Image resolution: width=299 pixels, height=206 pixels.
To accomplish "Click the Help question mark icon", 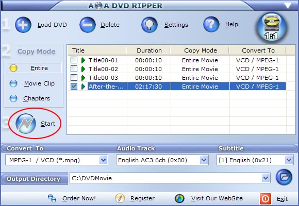I will 211,24.
